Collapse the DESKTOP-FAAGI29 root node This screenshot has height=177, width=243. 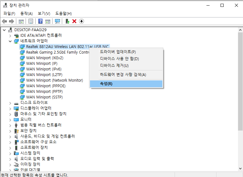click(4, 30)
